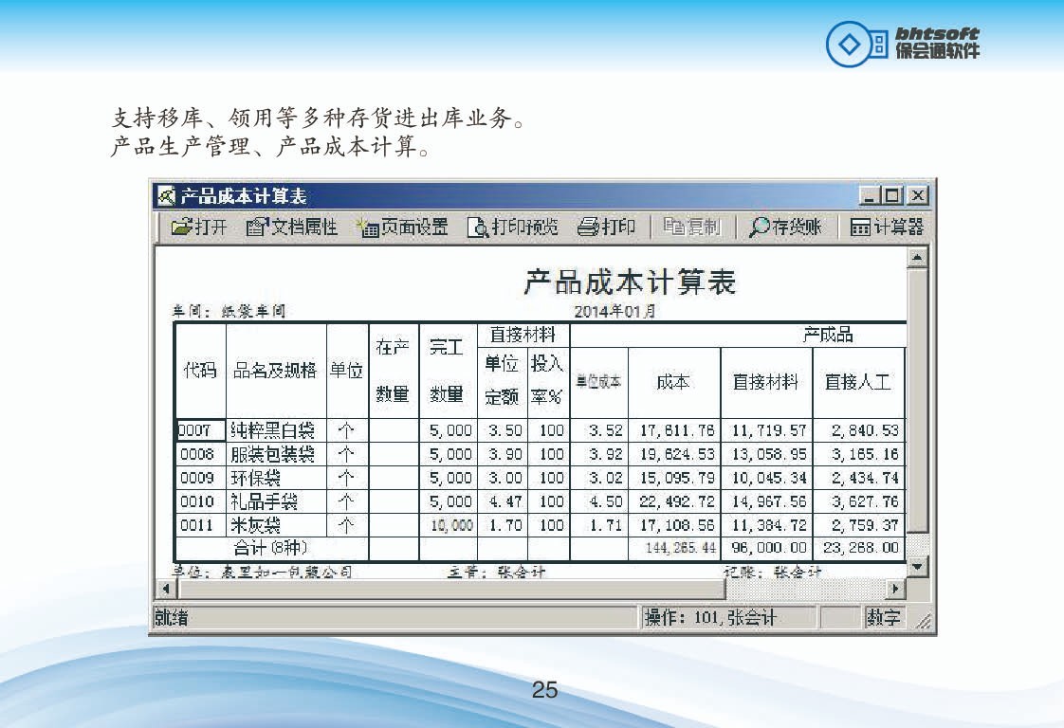
Task: Open 文档属性 document properties
Action: tap(292, 227)
